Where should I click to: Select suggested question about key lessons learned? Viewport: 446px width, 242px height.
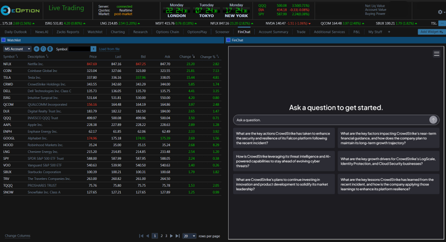click(388, 184)
